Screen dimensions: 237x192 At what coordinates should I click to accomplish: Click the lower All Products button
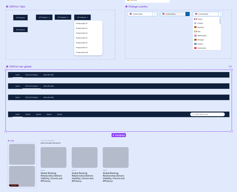tap(20, 30)
